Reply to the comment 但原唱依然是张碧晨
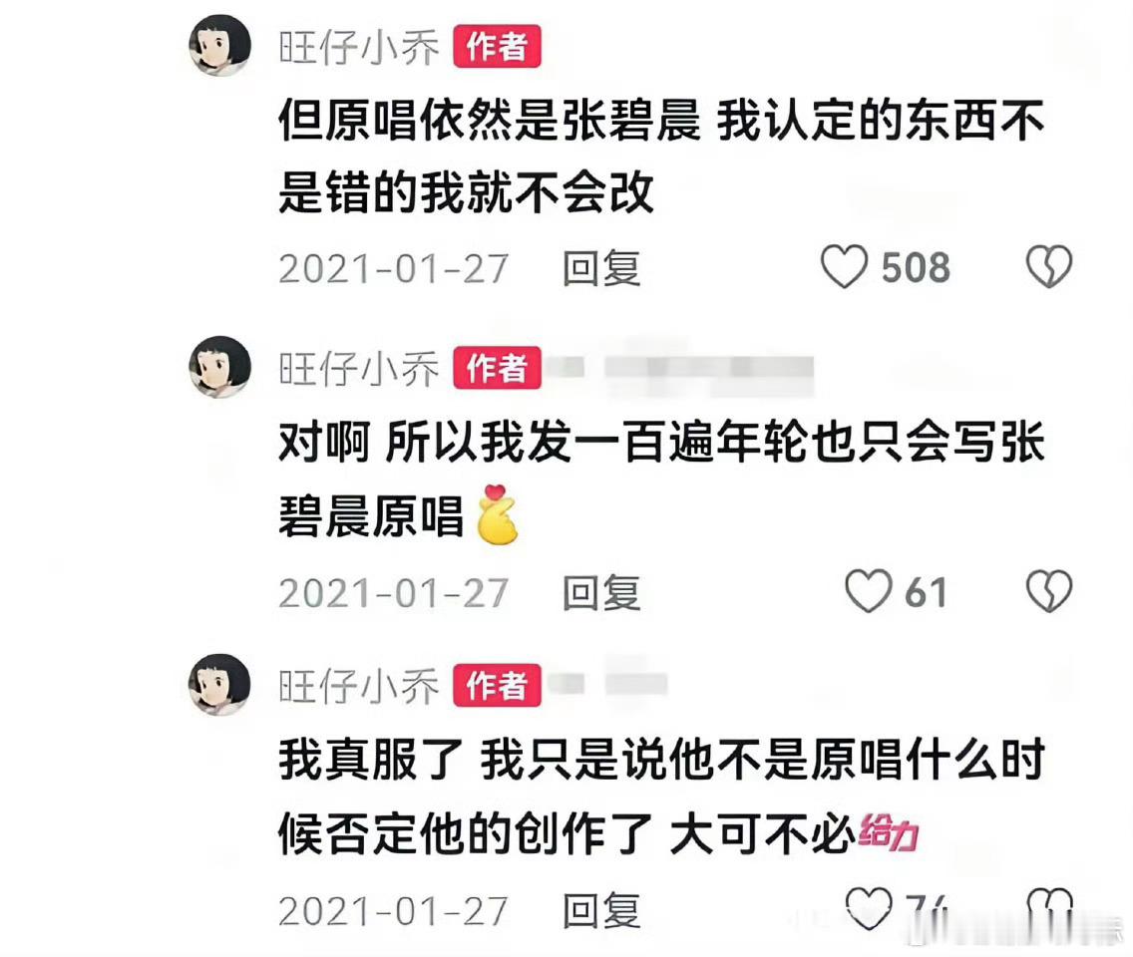This screenshot has width=1133, height=957. point(601,268)
